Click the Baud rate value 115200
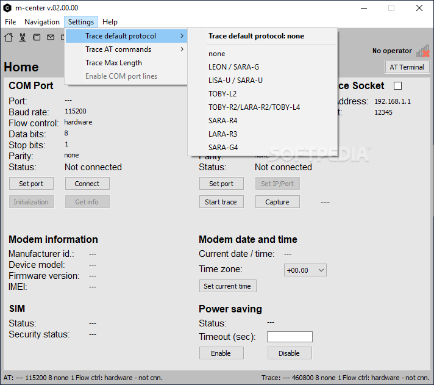This screenshot has height=385, width=434. point(76,111)
